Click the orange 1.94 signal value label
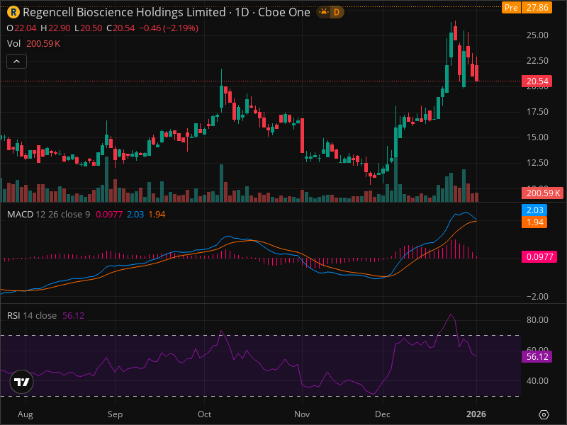Screen dimensions: 567x425 pos(534,222)
